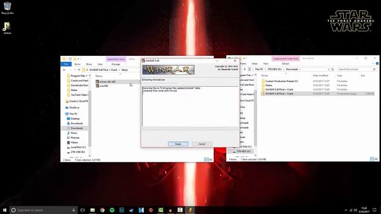
Task: Open YouTube Video quick access folder
Action: [77, 95]
